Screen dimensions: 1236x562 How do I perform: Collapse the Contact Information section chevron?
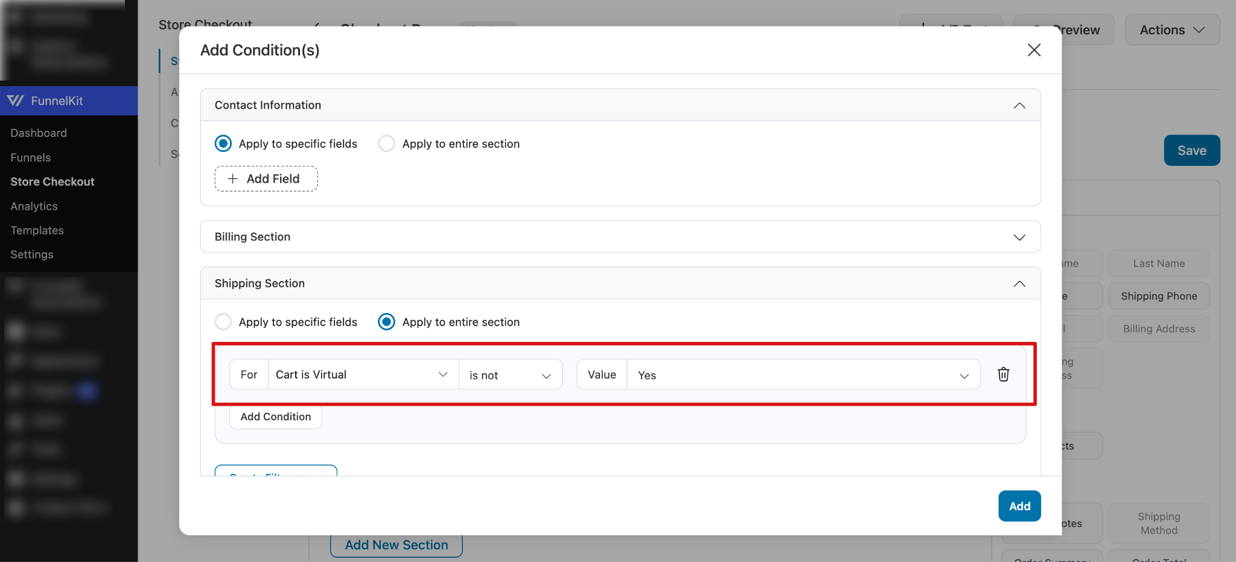click(x=1019, y=105)
